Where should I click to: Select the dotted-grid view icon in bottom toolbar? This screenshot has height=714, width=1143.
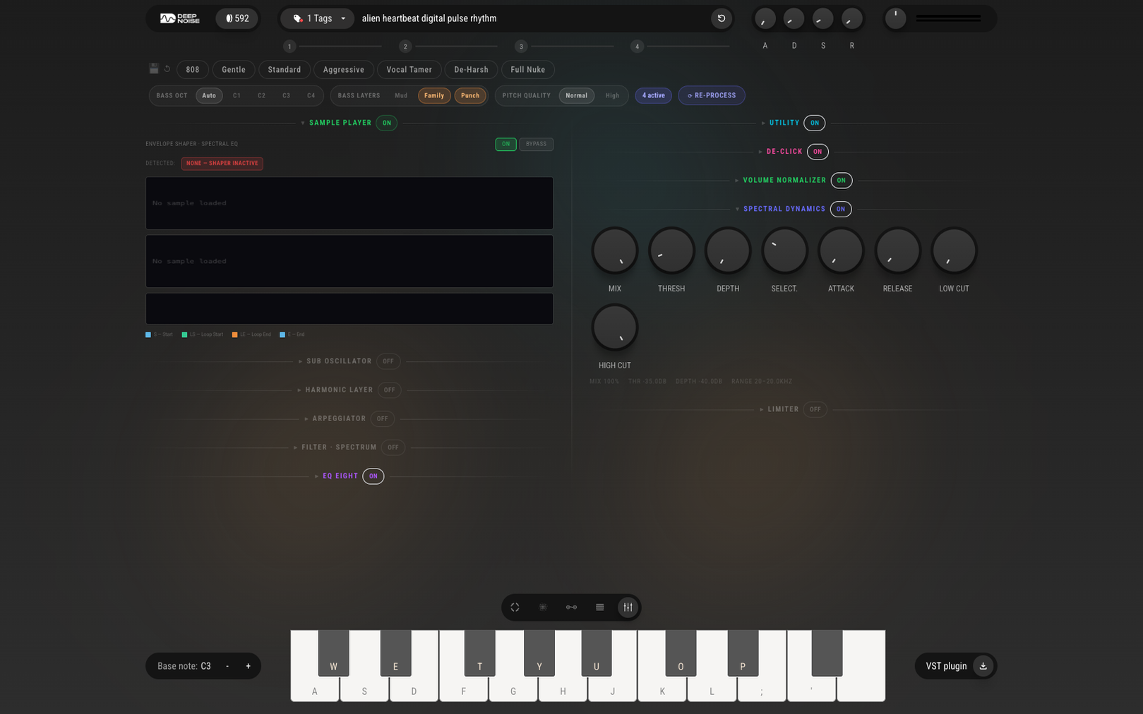(543, 607)
